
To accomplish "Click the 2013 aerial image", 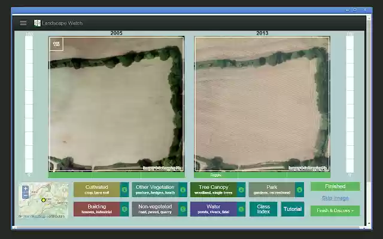I will [262, 104].
